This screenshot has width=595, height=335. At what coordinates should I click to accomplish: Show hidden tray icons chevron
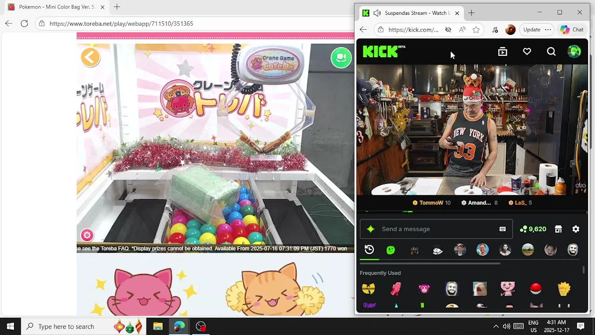point(496,326)
